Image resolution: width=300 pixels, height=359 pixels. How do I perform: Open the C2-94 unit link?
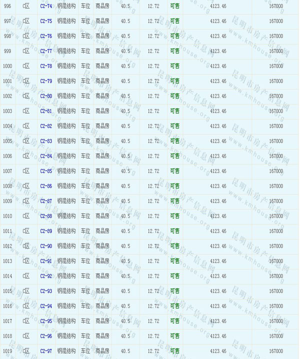point(46,306)
